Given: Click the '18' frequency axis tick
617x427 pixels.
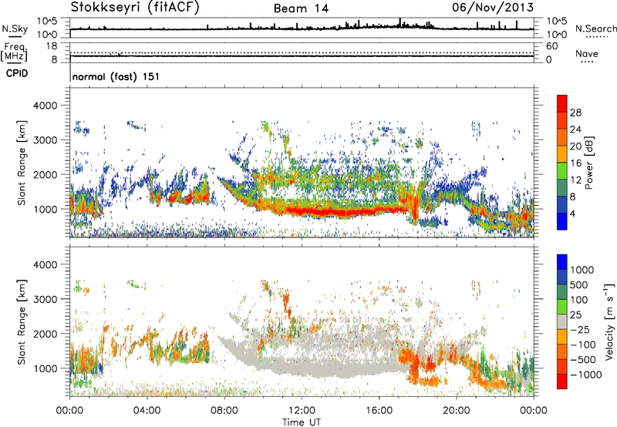Looking at the screenshot, I should (52, 46).
